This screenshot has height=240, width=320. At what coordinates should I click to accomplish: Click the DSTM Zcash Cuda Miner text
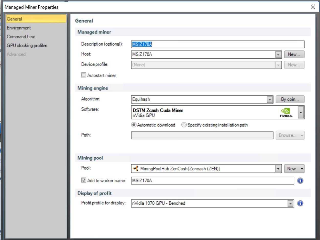158,110
